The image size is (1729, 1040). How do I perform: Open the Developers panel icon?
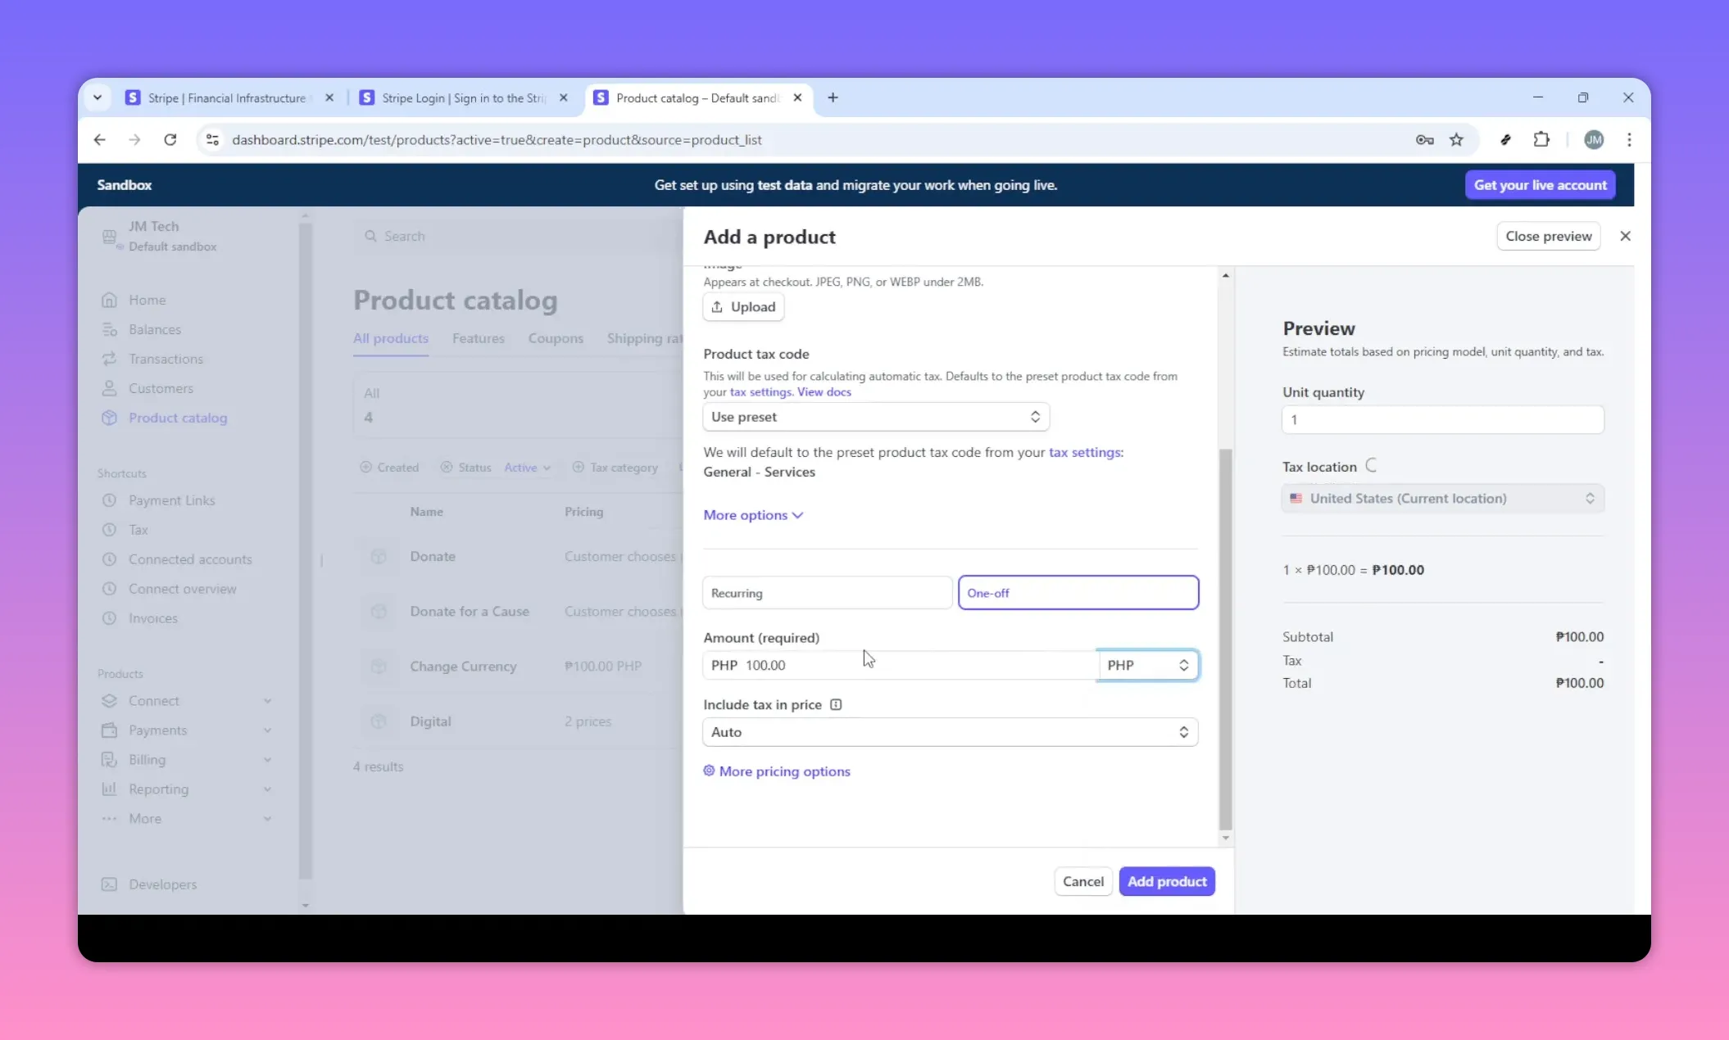click(110, 884)
